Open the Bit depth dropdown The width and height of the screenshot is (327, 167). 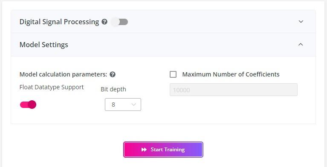pos(123,105)
